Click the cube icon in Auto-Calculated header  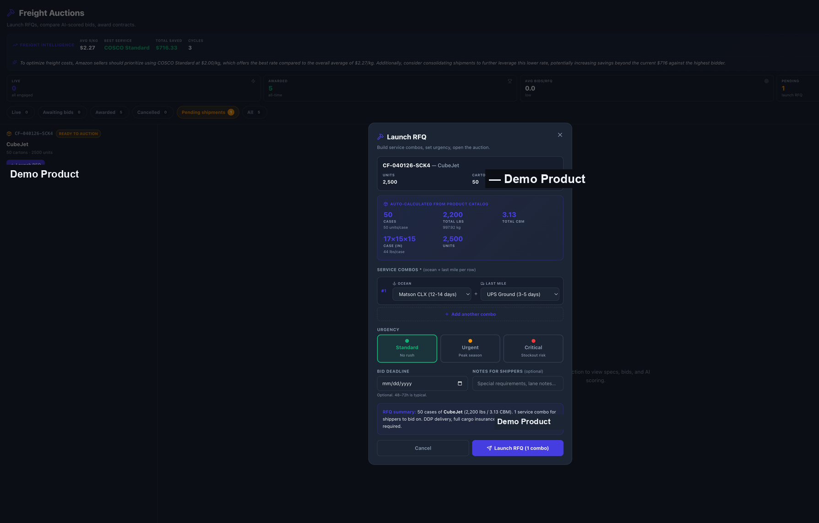tap(385, 204)
